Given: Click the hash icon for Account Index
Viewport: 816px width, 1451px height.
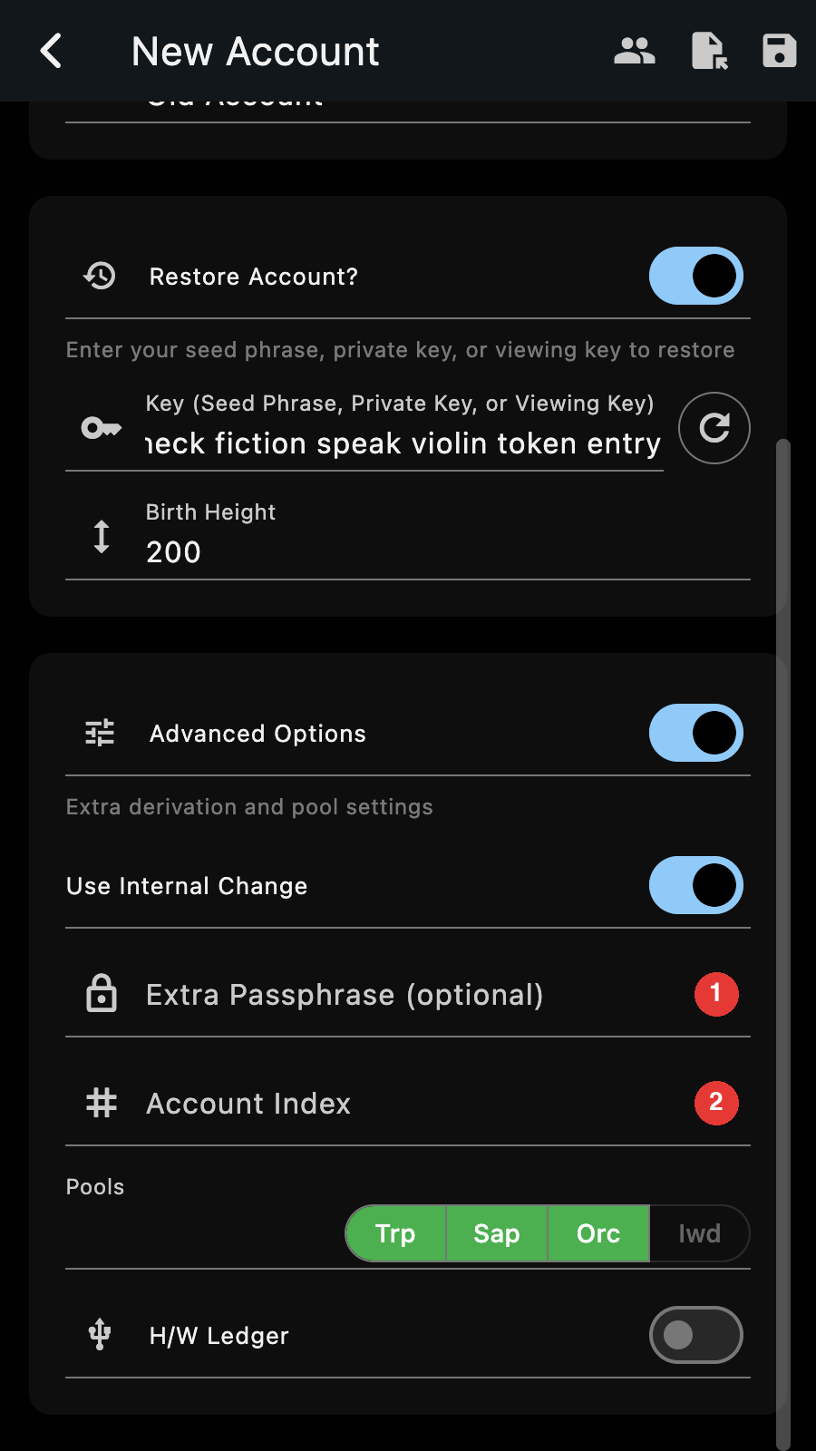Looking at the screenshot, I should pos(102,1103).
